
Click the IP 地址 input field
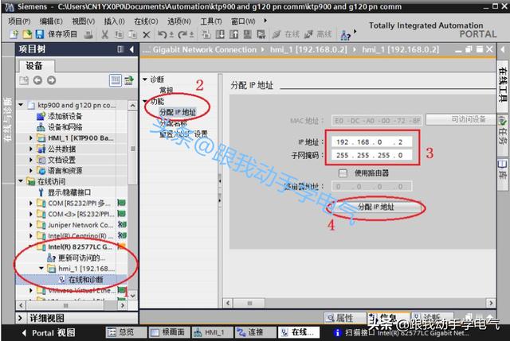(371, 142)
